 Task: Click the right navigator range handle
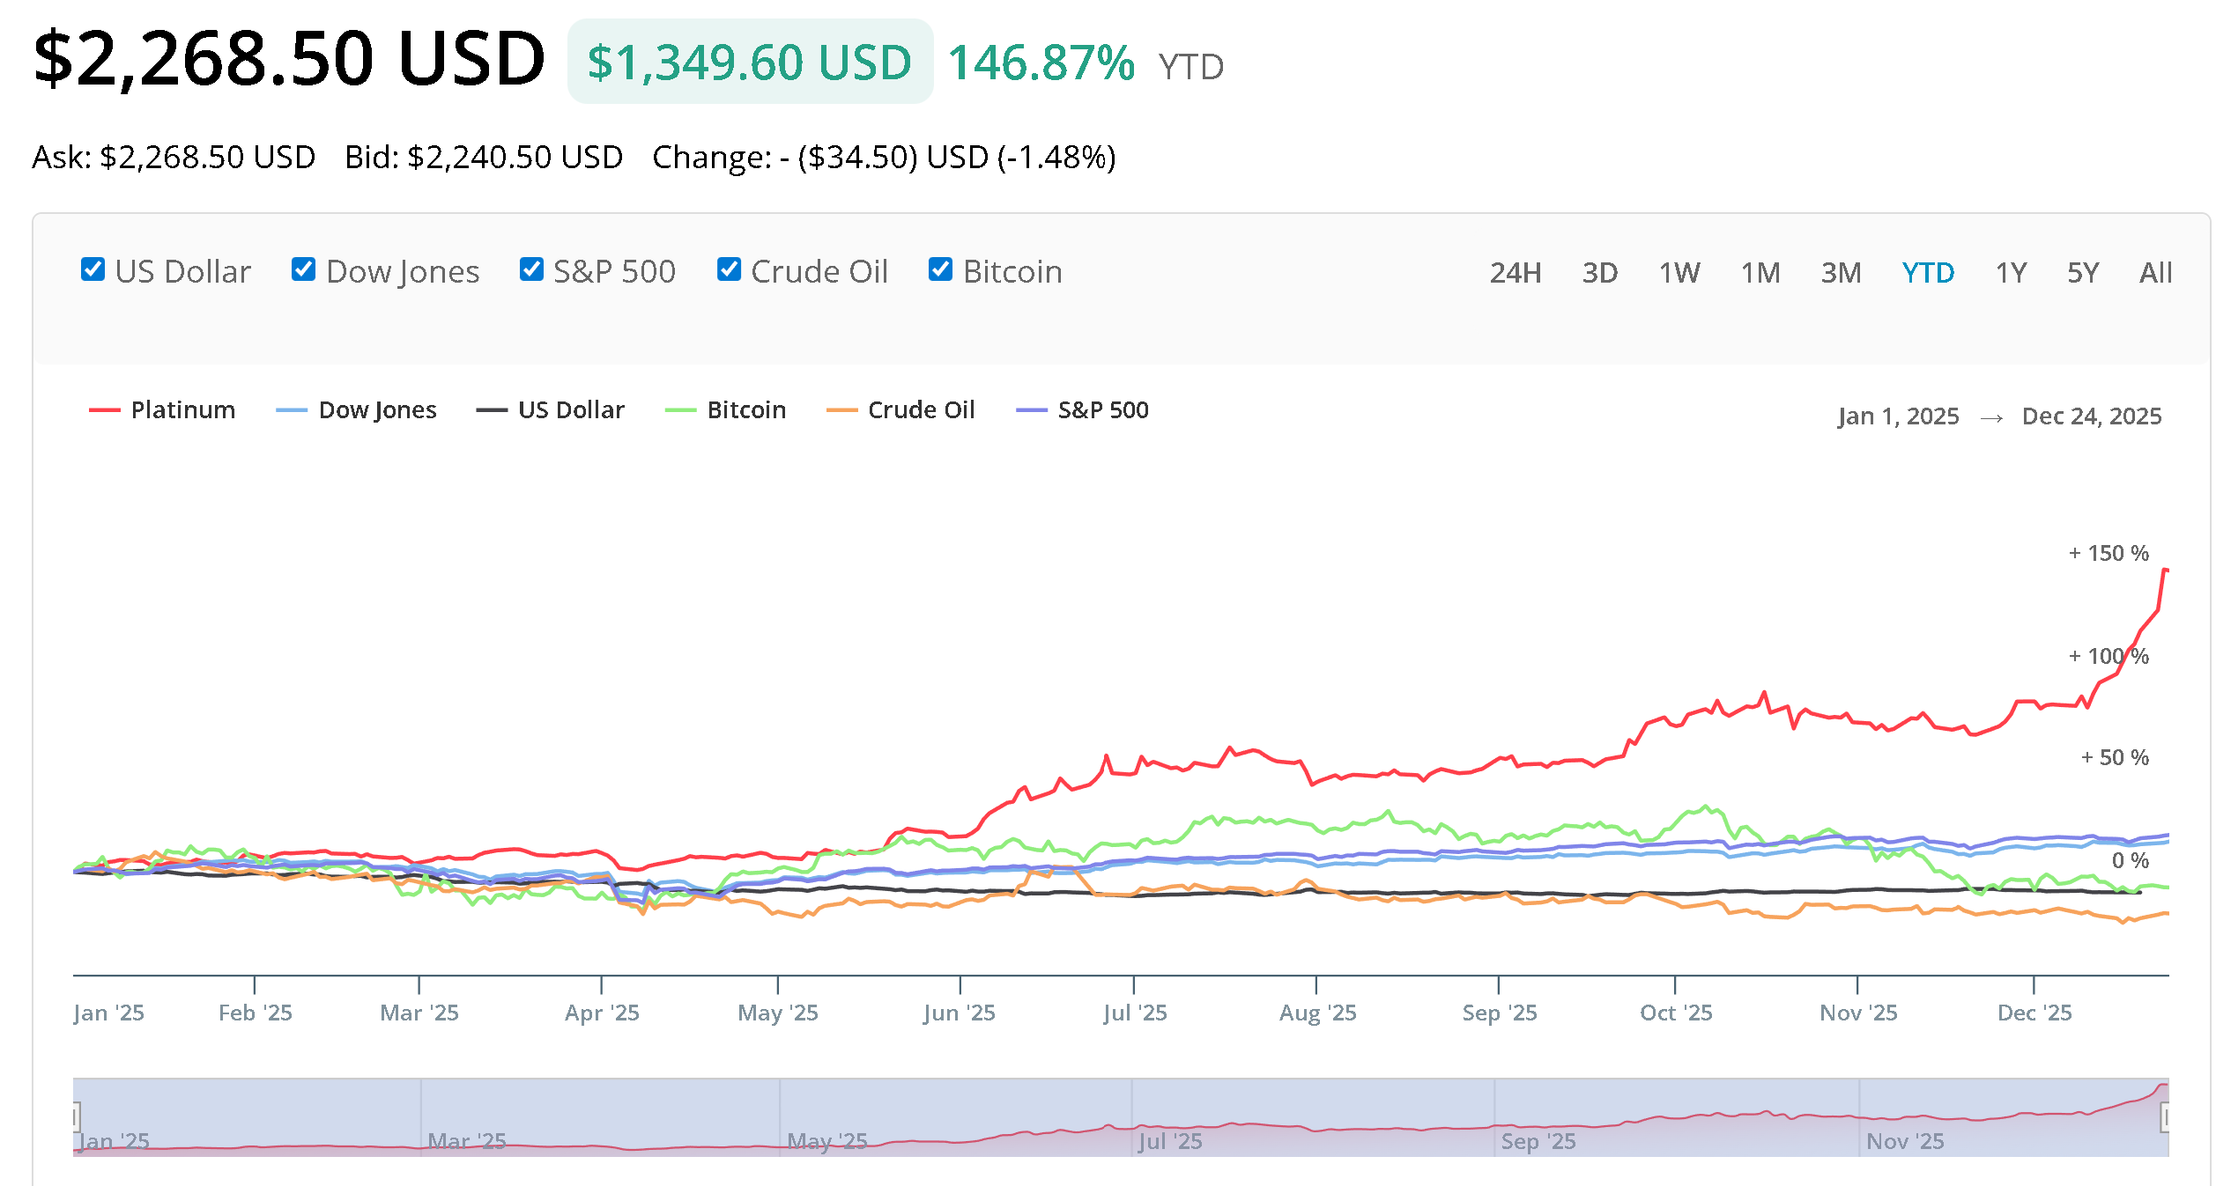2165,1118
